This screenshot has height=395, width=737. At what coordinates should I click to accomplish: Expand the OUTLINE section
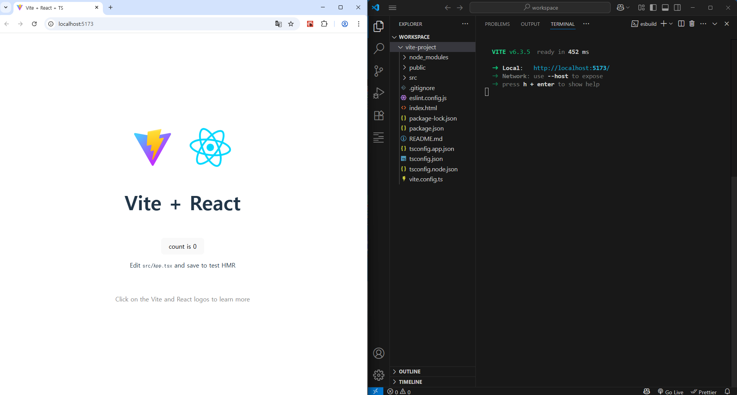433,372
